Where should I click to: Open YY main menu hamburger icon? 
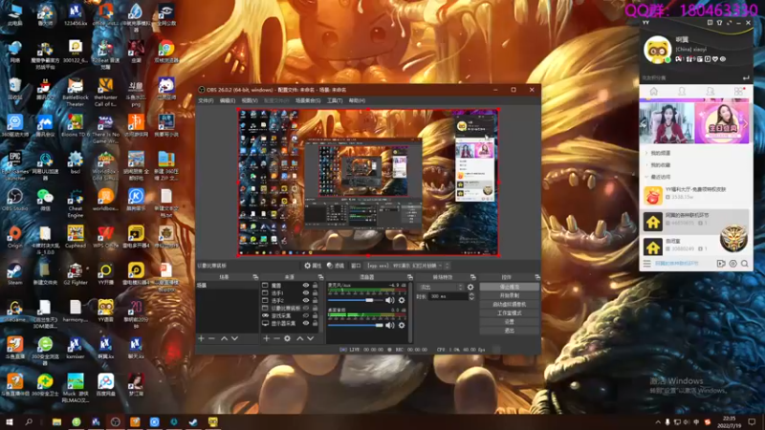coord(647,264)
